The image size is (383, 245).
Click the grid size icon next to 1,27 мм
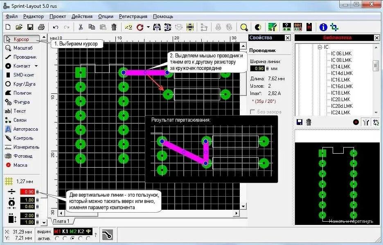pyautogui.click(x=9, y=181)
